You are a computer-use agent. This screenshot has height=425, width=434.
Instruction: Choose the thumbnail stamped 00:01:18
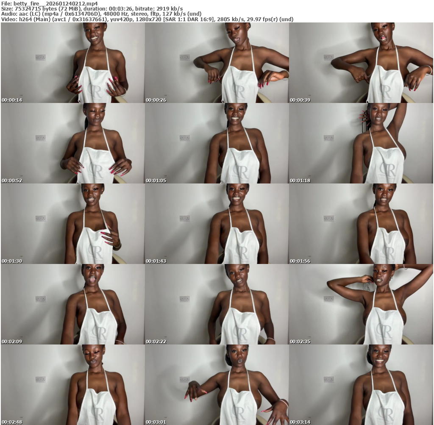pos(361,143)
